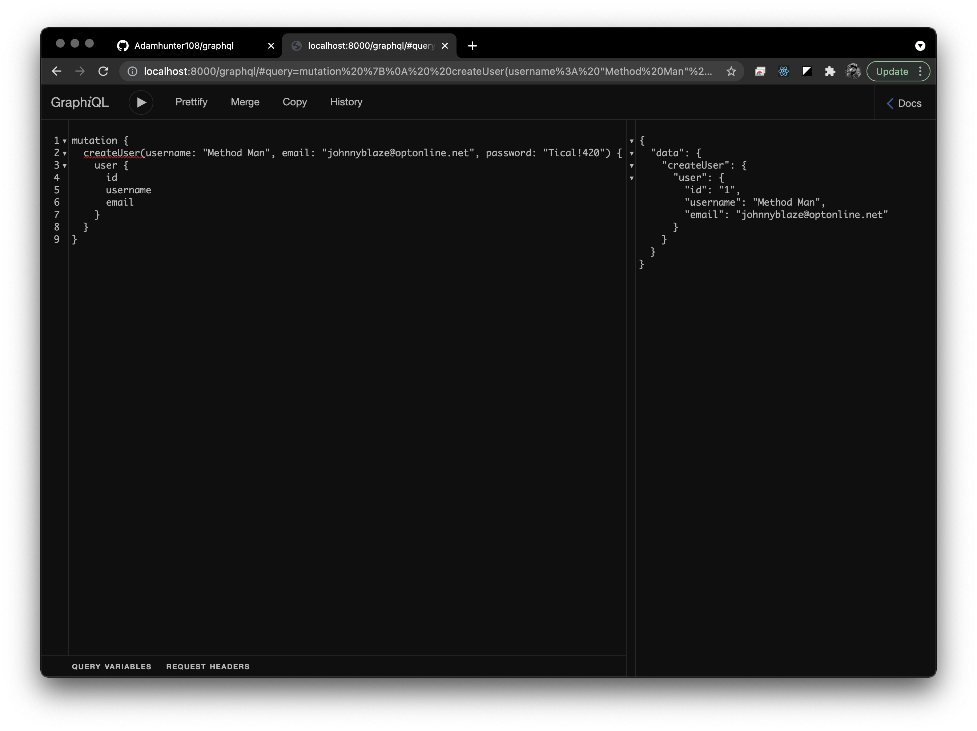The height and width of the screenshot is (731, 977).
Task: Collapse the mutation block on line 1
Action: click(x=64, y=141)
